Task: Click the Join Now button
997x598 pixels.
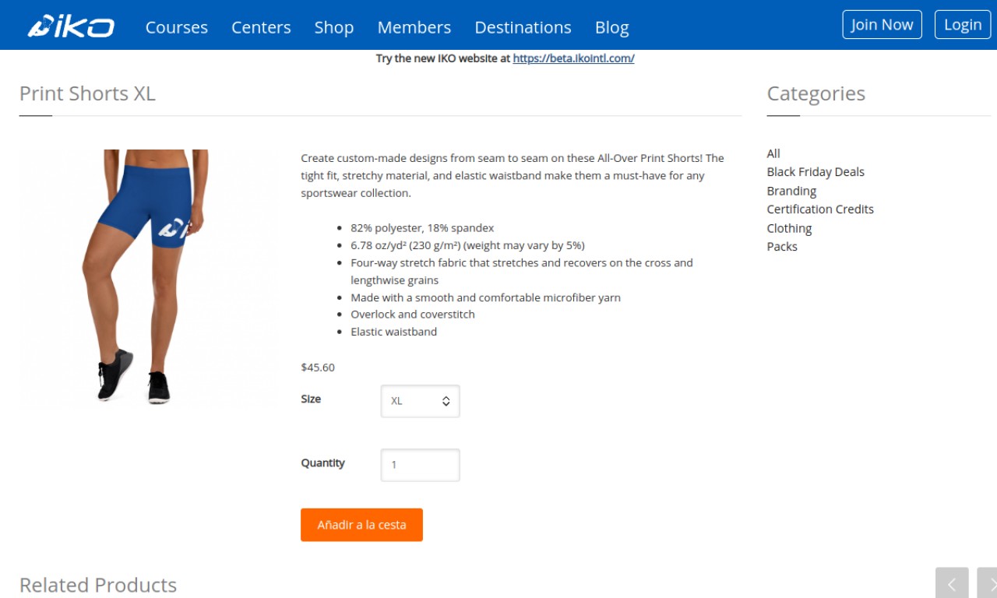Action: (x=882, y=24)
